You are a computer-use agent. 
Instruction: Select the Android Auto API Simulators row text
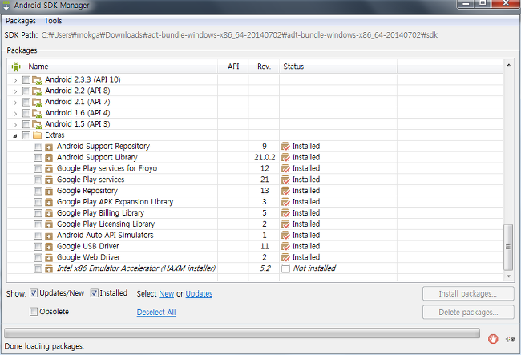tap(105, 235)
